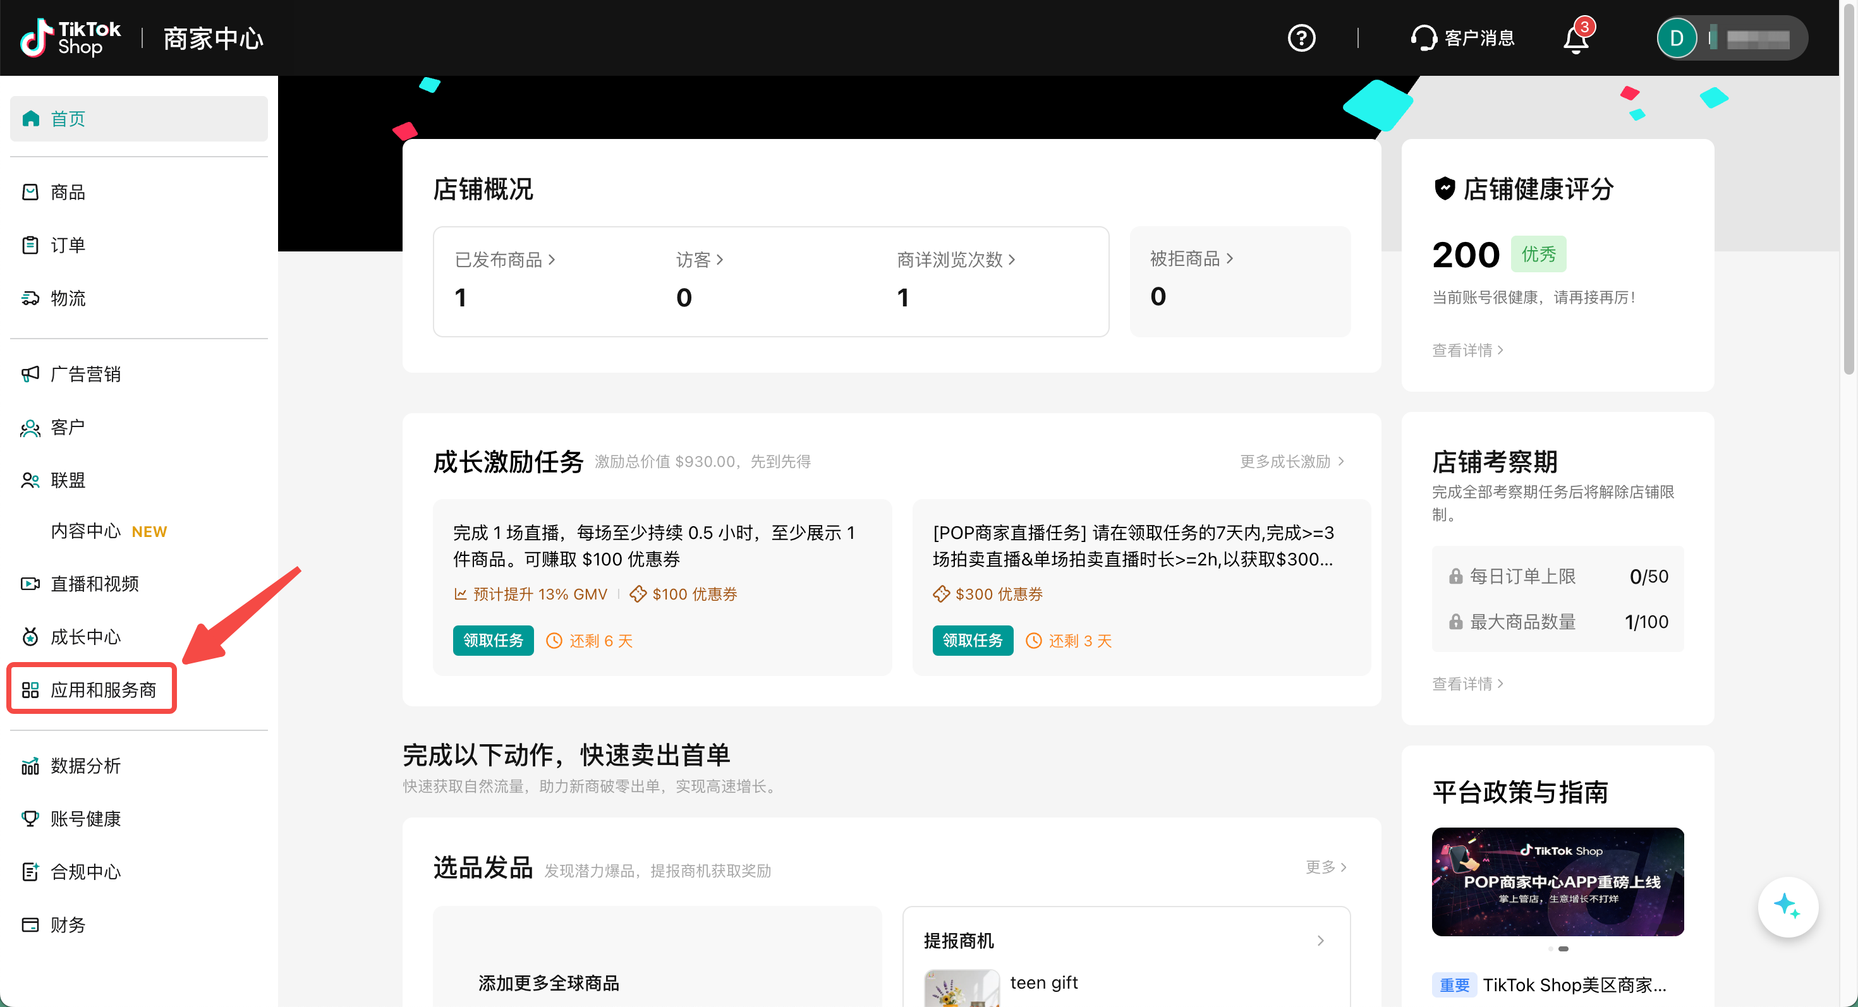Screen dimensions: 1858x1007
Task: Open POP商家中心APP policy banner
Action: tap(1557, 881)
